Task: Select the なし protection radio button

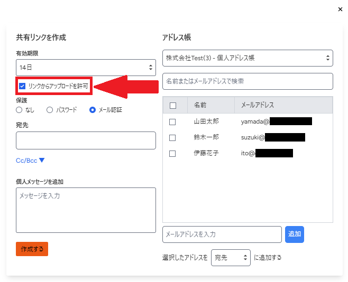Action: 19,110
